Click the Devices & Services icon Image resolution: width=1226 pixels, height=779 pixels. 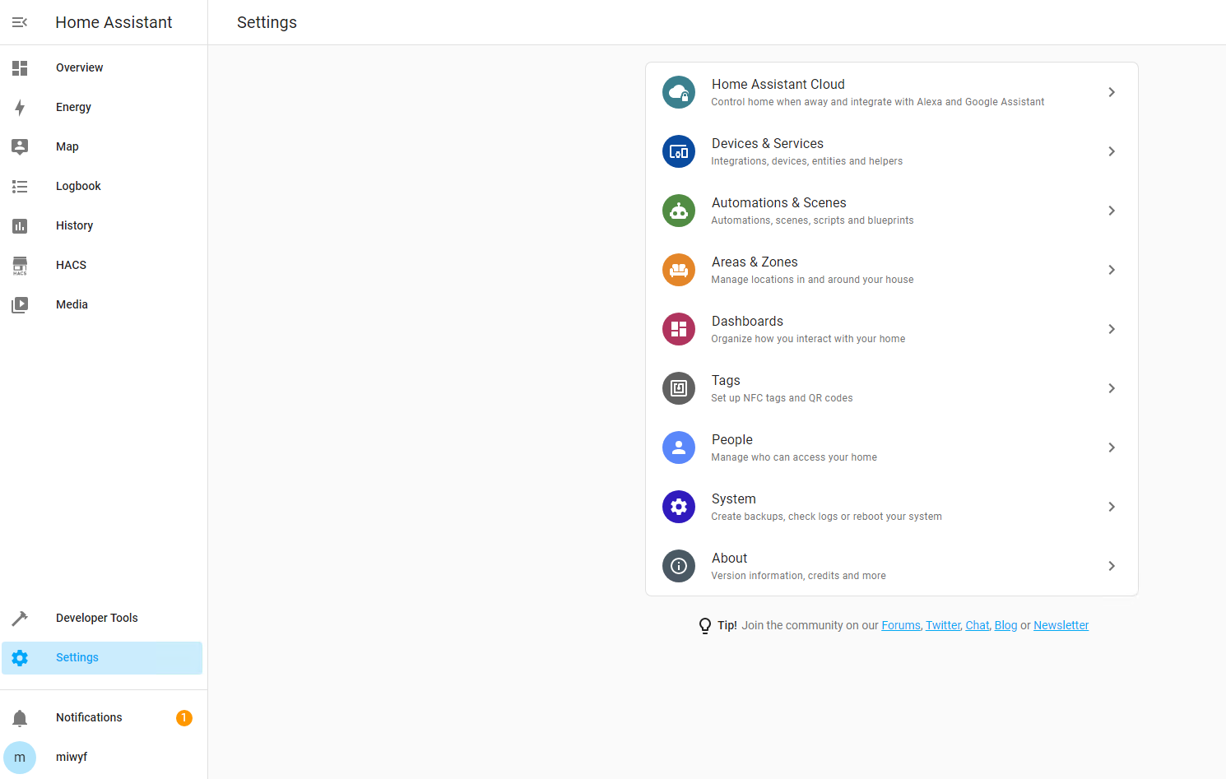(678, 151)
